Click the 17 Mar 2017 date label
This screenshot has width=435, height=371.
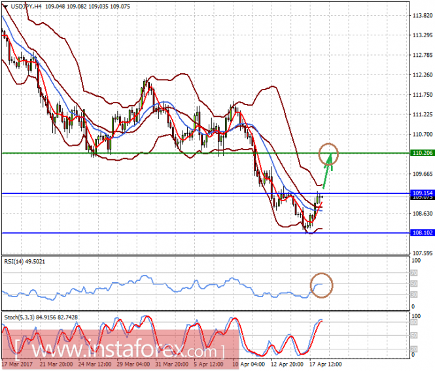pos(17,364)
